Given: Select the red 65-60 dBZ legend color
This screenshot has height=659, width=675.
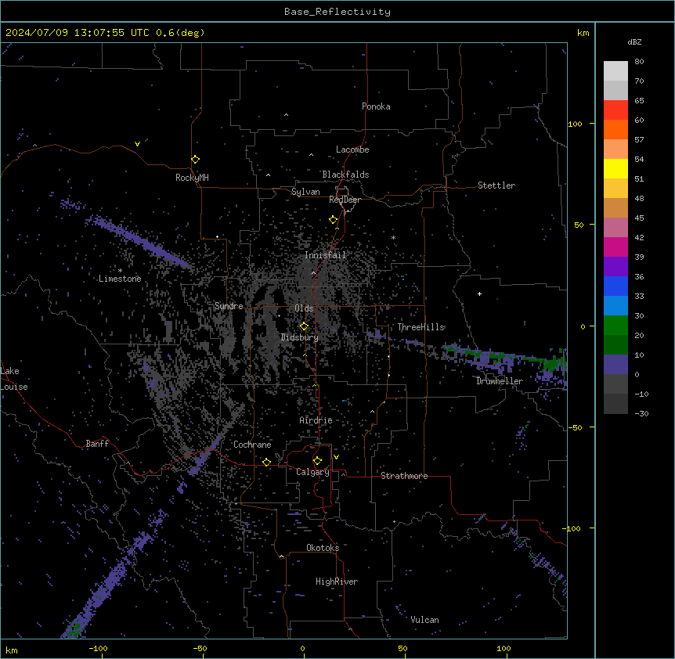Looking at the screenshot, I should 615,110.
